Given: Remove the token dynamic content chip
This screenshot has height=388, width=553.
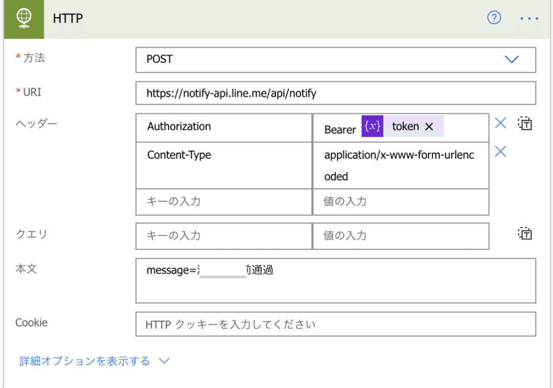Looking at the screenshot, I should (x=429, y=127).
